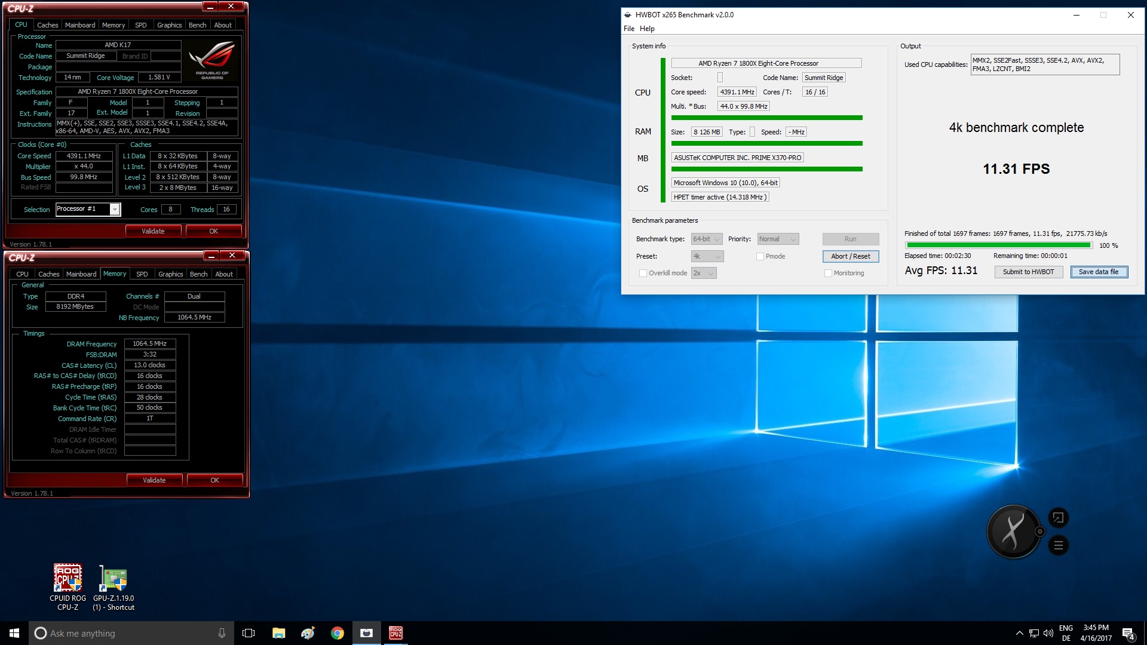Click OK in CPU-Z processor window
The width and height of the screenshot is (1147, 645).
213,231
